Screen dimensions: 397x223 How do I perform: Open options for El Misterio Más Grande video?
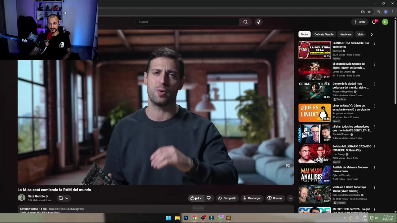click(x=375, y=64)
